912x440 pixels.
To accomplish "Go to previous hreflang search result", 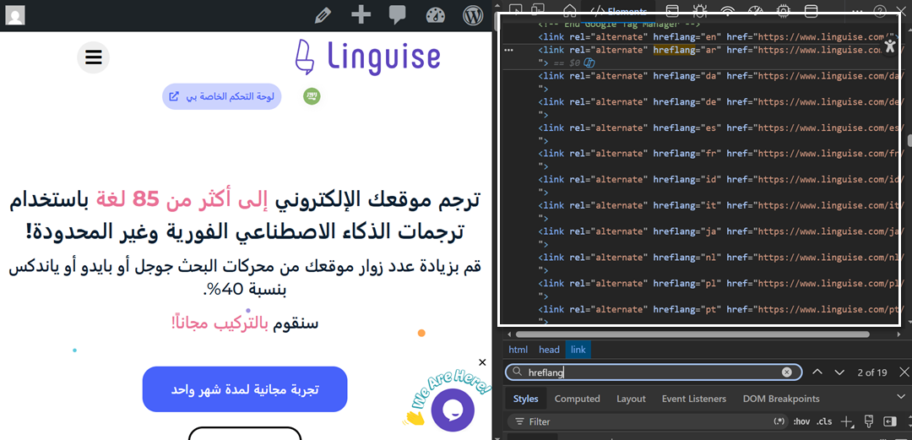I will (817, 372).
